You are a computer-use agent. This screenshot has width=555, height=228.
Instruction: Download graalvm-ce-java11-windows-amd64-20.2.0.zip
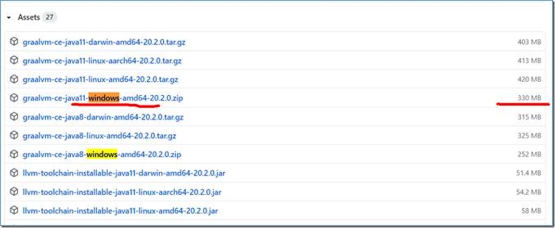[102, 98]
